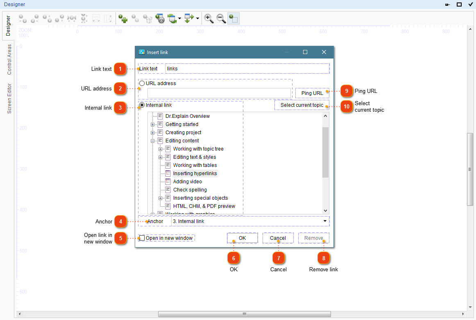Click the recapture window icon with blue titlebar
The height and width of the screenshot is (320, 476).
click(x=172, y=18)
